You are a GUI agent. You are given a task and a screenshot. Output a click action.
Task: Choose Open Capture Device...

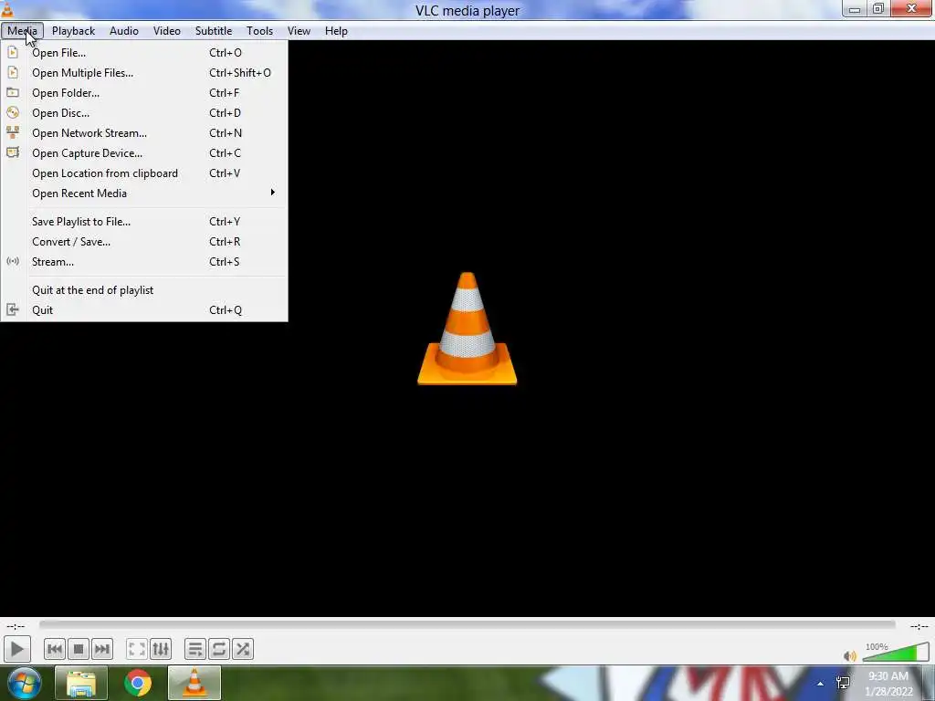tap(144, 153)
